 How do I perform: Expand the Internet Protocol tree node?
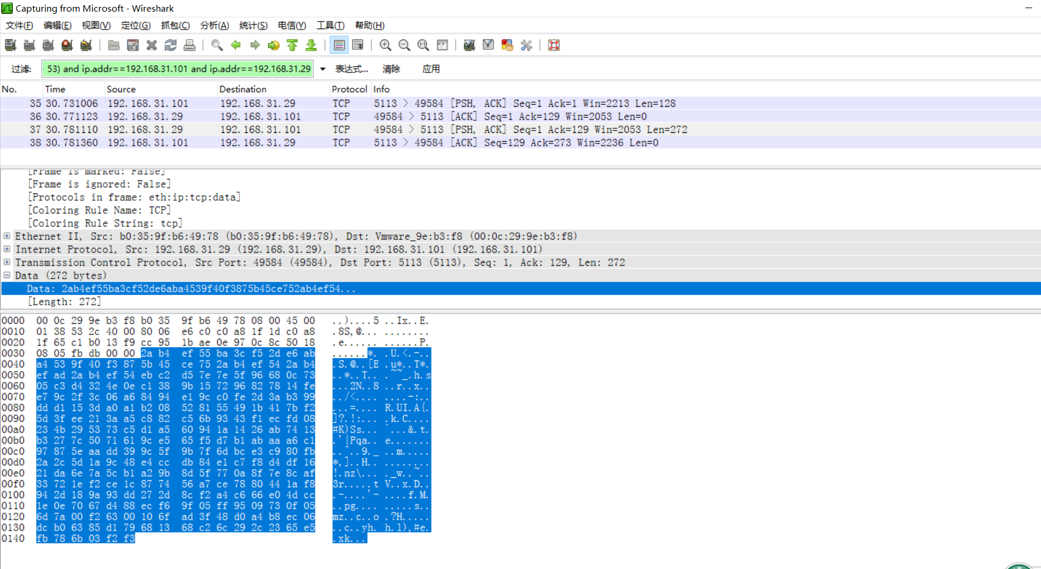pyautogui.click(x=7, y=249)
